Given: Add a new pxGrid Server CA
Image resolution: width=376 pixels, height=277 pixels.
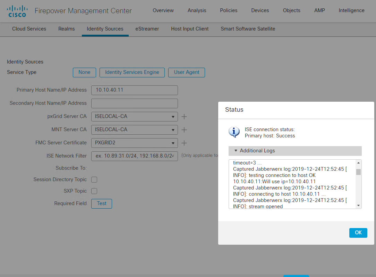Looking at the screenshot, I should pyautogui.click(x=184, y=117).
